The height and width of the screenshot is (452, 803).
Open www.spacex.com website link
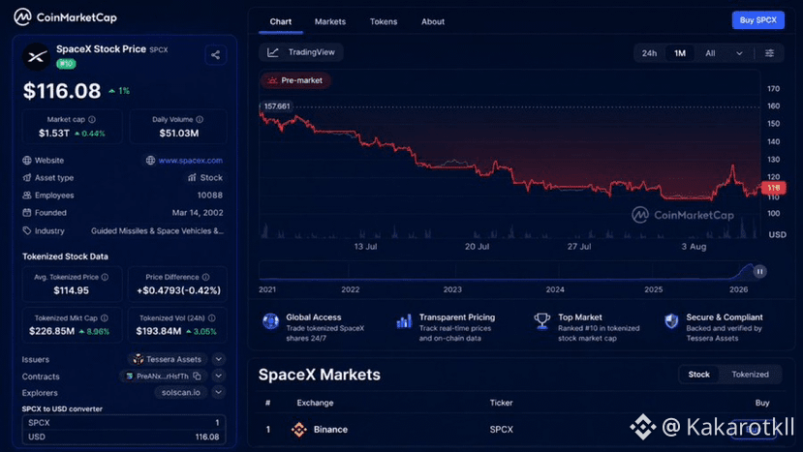pos(190,161)
